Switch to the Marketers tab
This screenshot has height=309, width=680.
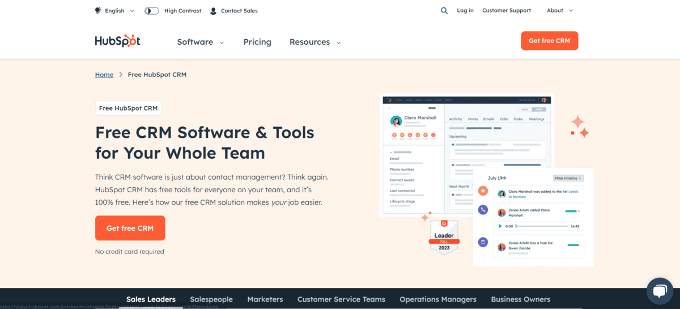[x=265, y=299]
